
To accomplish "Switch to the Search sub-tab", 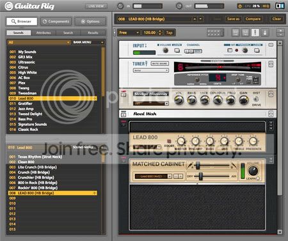I will [x=68, y=33].
